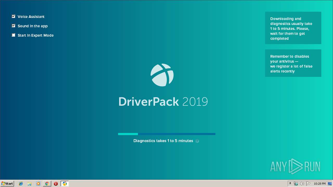333x187 pixels.
Task: Click the 'DriverPack 2019' title text
Action: [163, 102]
